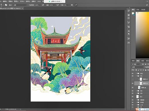Hide the layer with the bluish thumbnail below 图层 50
The height and width of the screenshot is (111, 149).
pyautogui.click(x=133, y=87)
